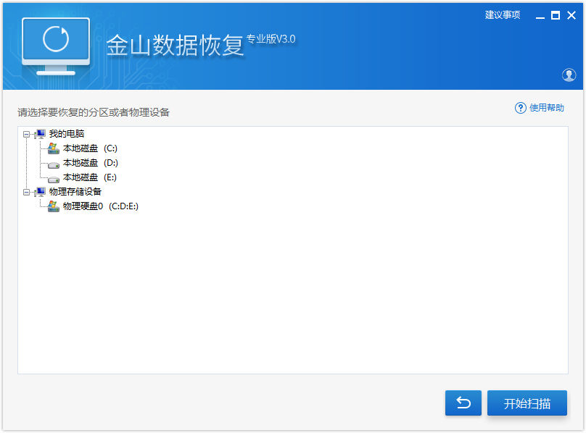Click the back arrow button
Image resolution: width=586 pixels, height=433 pixels.
(463, 403)
